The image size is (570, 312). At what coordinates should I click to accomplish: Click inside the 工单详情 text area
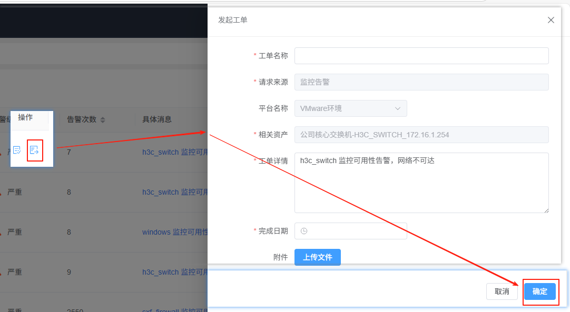point(421,183)
